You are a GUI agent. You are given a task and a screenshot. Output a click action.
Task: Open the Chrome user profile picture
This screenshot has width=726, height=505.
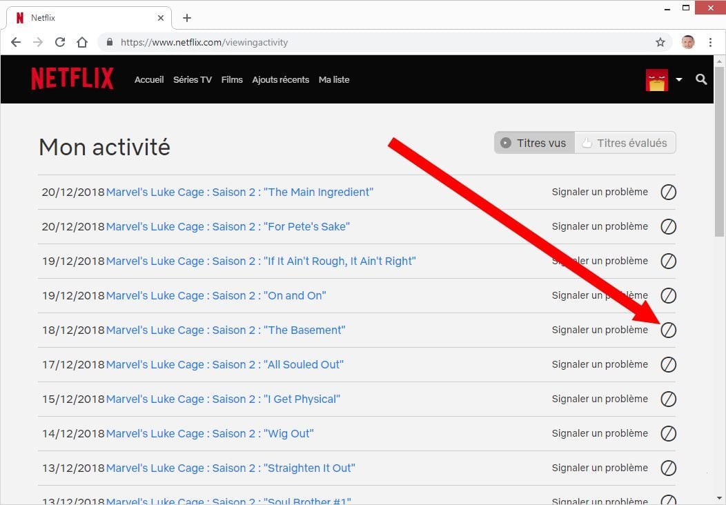[688, 42]
